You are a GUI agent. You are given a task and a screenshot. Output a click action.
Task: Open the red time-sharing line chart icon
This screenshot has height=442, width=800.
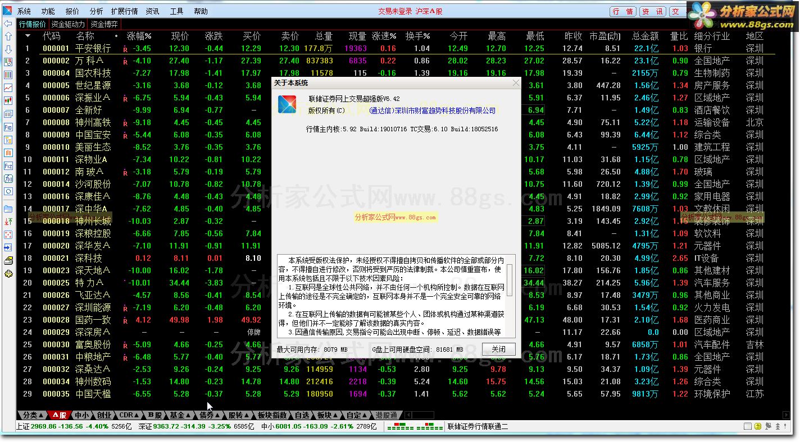[8, 88]
